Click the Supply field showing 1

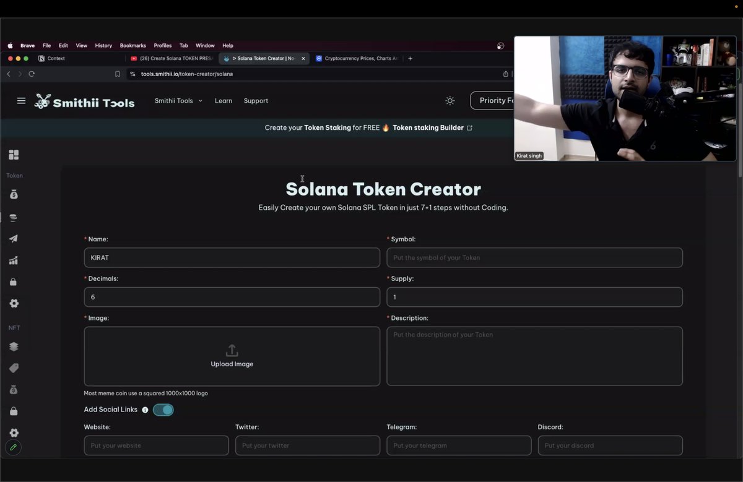535,297
